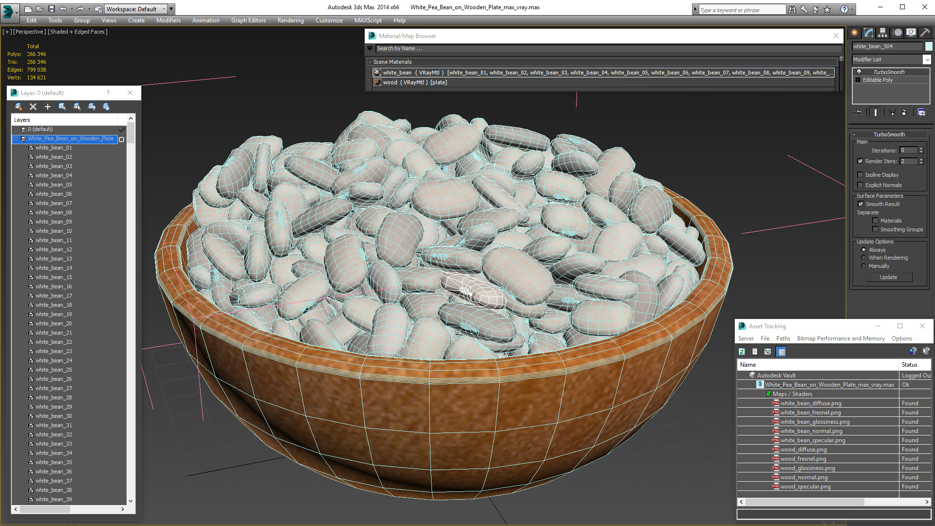This screenshot has width=935, height=526.
Task: Click Remove Modifier trash can icon
Action: click(904, 113)
